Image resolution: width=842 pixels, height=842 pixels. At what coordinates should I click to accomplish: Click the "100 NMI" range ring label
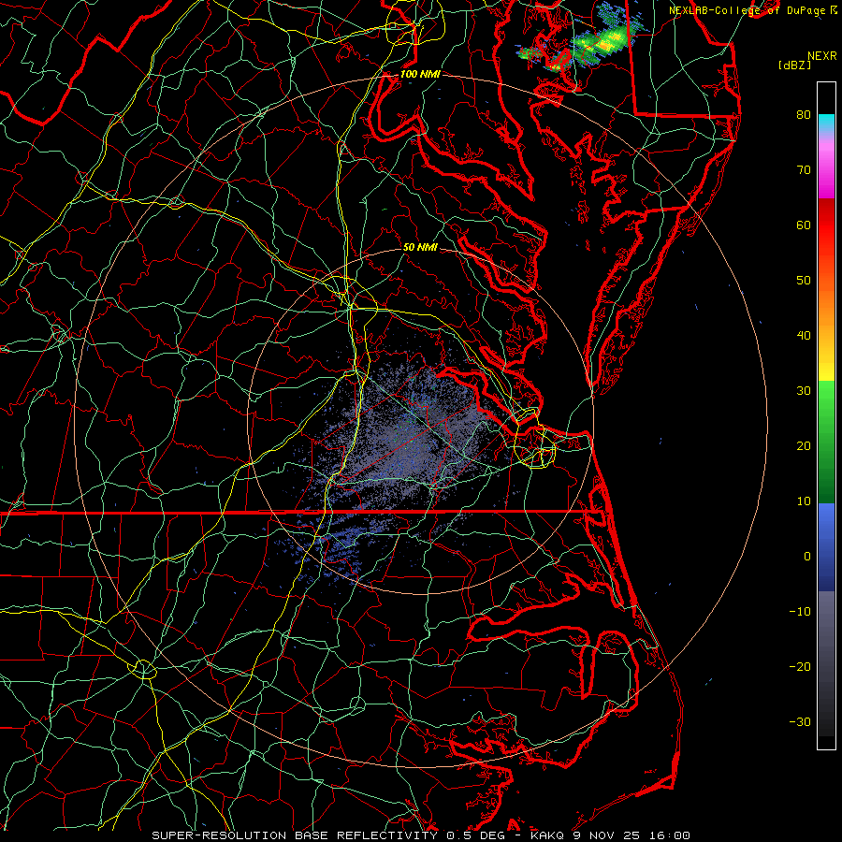pos(420,74)
